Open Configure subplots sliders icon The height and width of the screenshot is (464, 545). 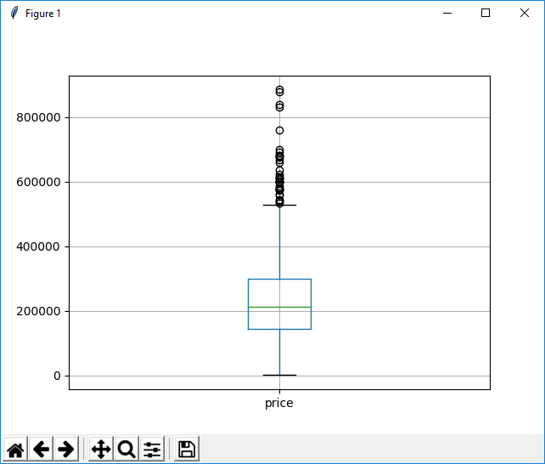(x=152, y=450)
